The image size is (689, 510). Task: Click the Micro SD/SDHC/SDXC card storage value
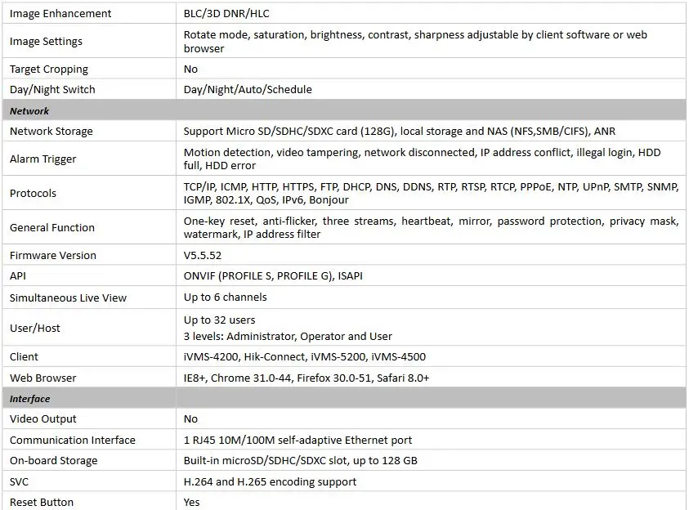tap(400, 132)
